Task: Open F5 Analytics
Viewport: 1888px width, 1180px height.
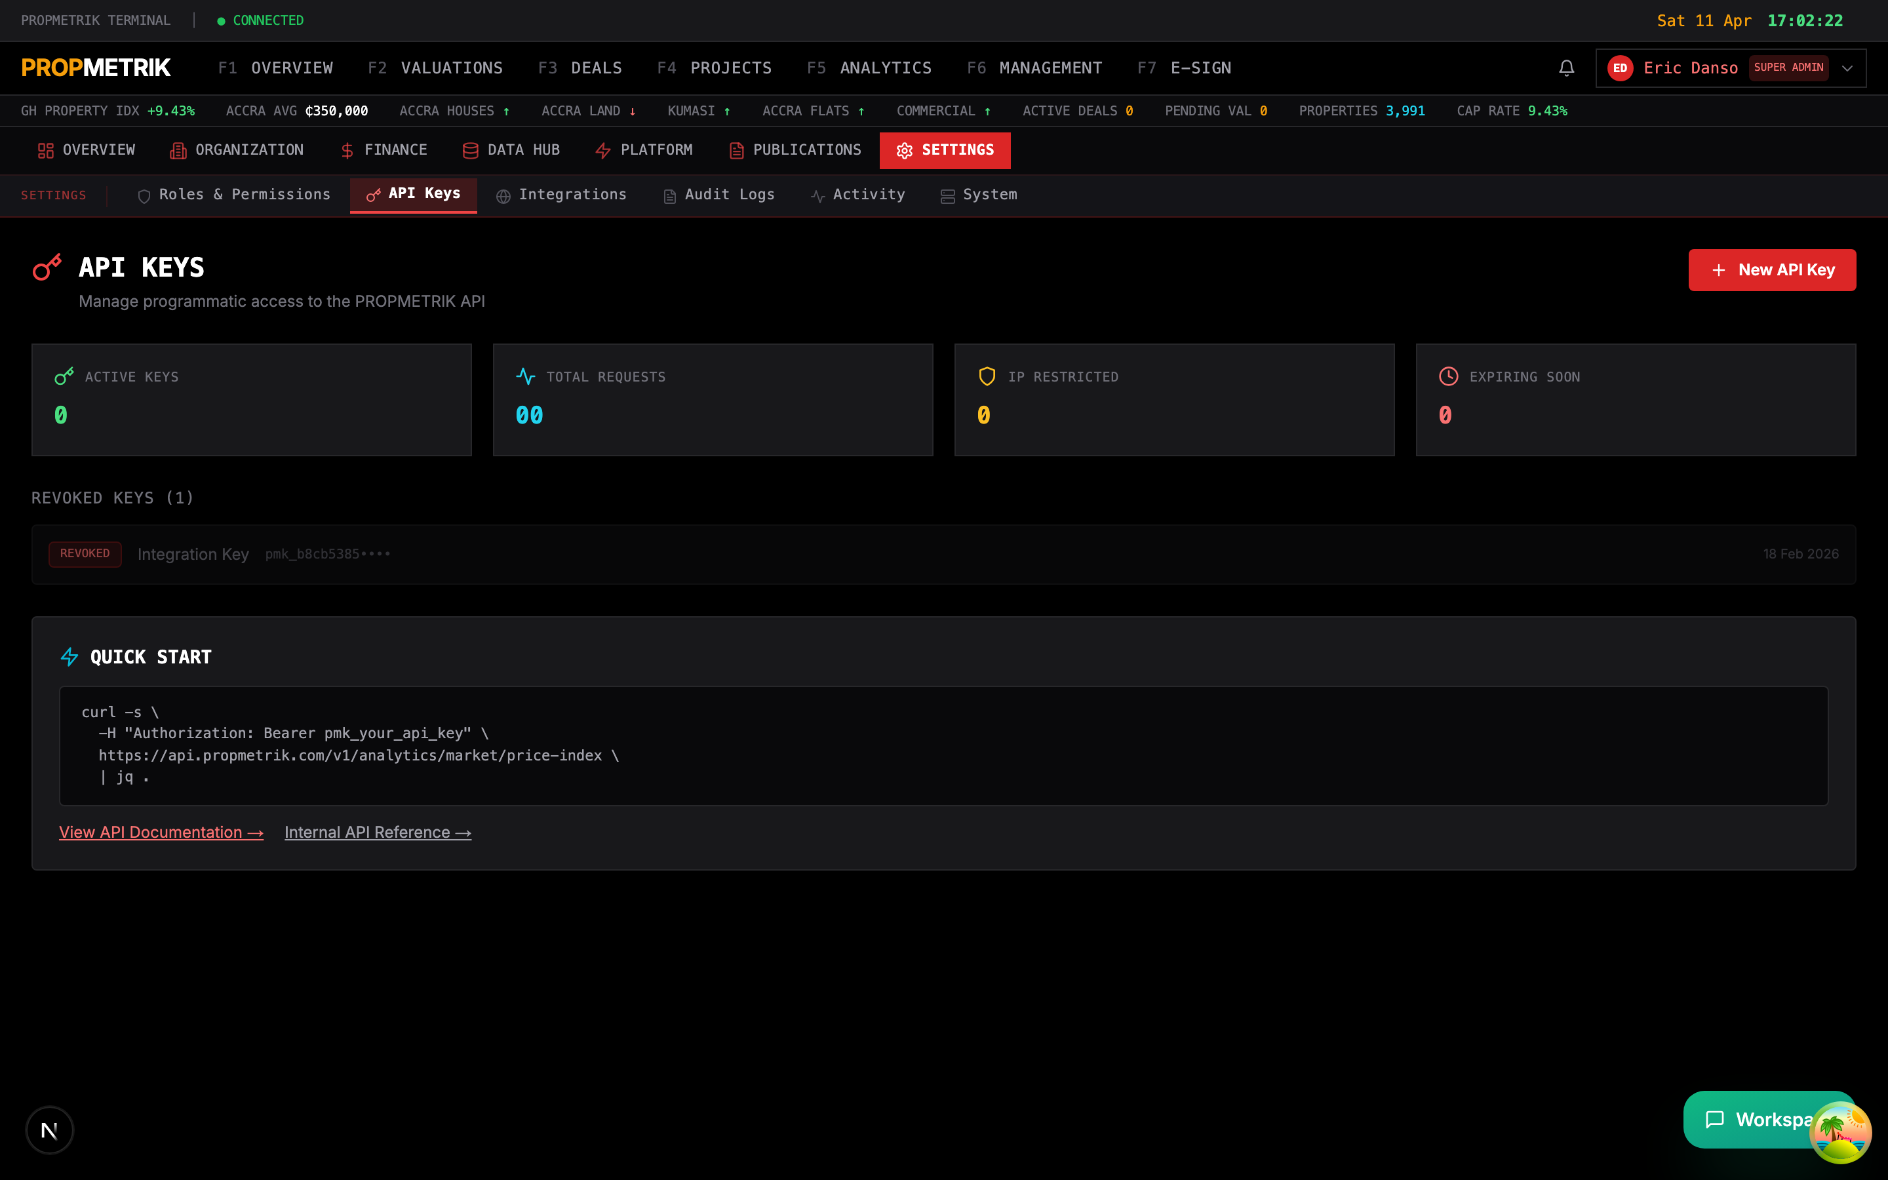Action: [869, 68]
